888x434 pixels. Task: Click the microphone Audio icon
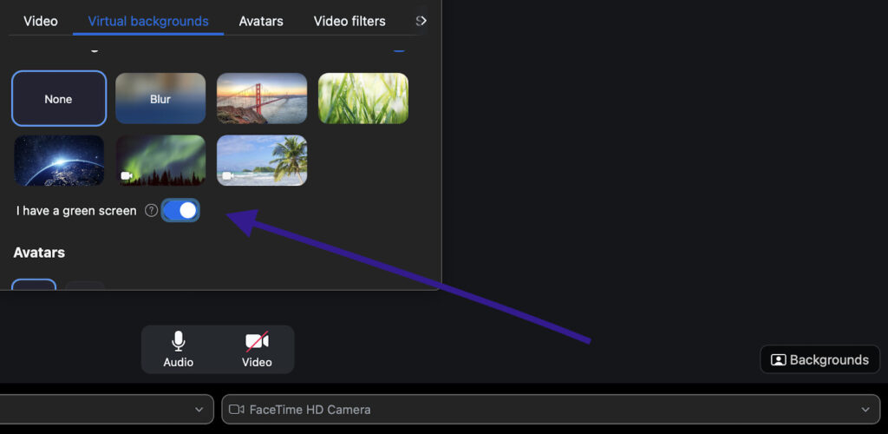point(179,341)
